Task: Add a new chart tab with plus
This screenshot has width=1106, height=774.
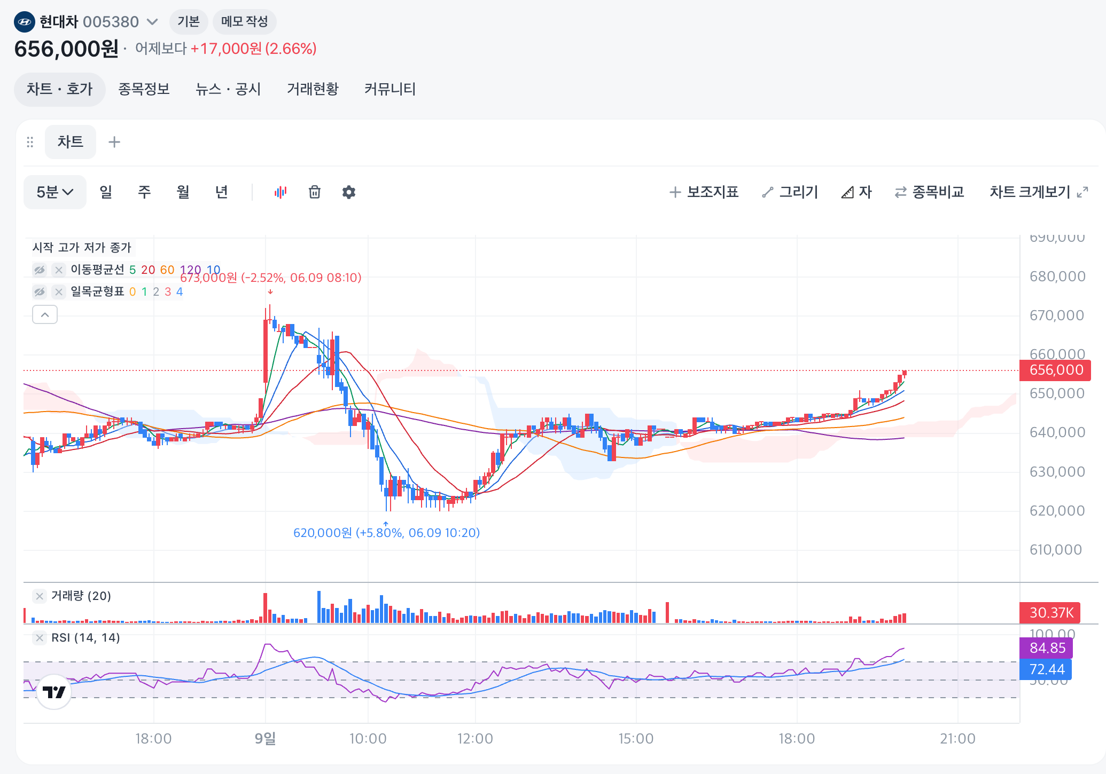Action: [114, 142]
